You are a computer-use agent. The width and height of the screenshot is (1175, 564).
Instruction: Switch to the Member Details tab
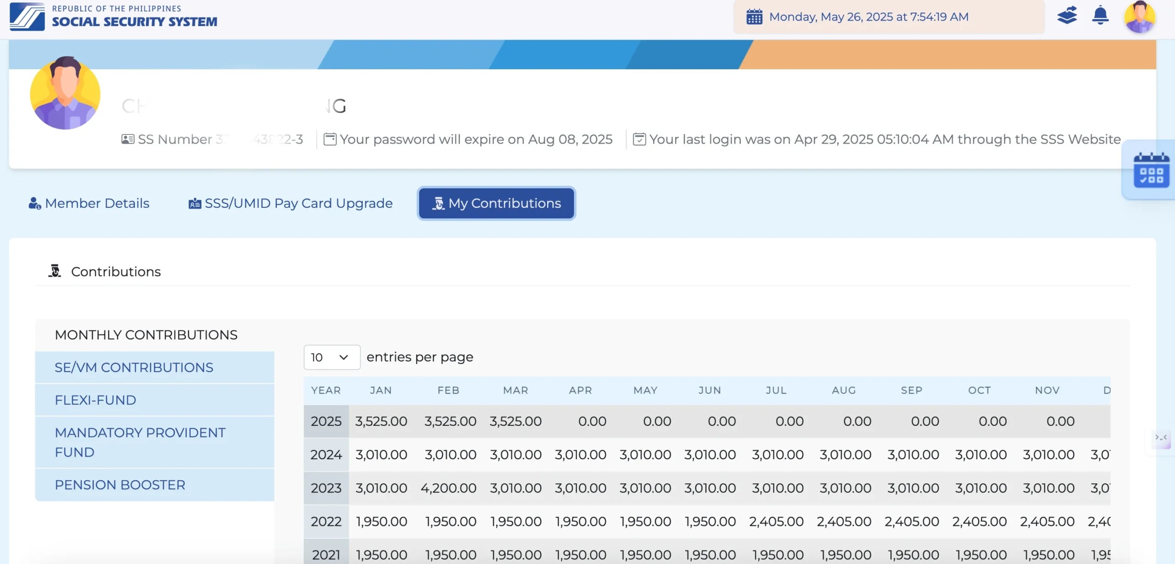tap(89, 203)
